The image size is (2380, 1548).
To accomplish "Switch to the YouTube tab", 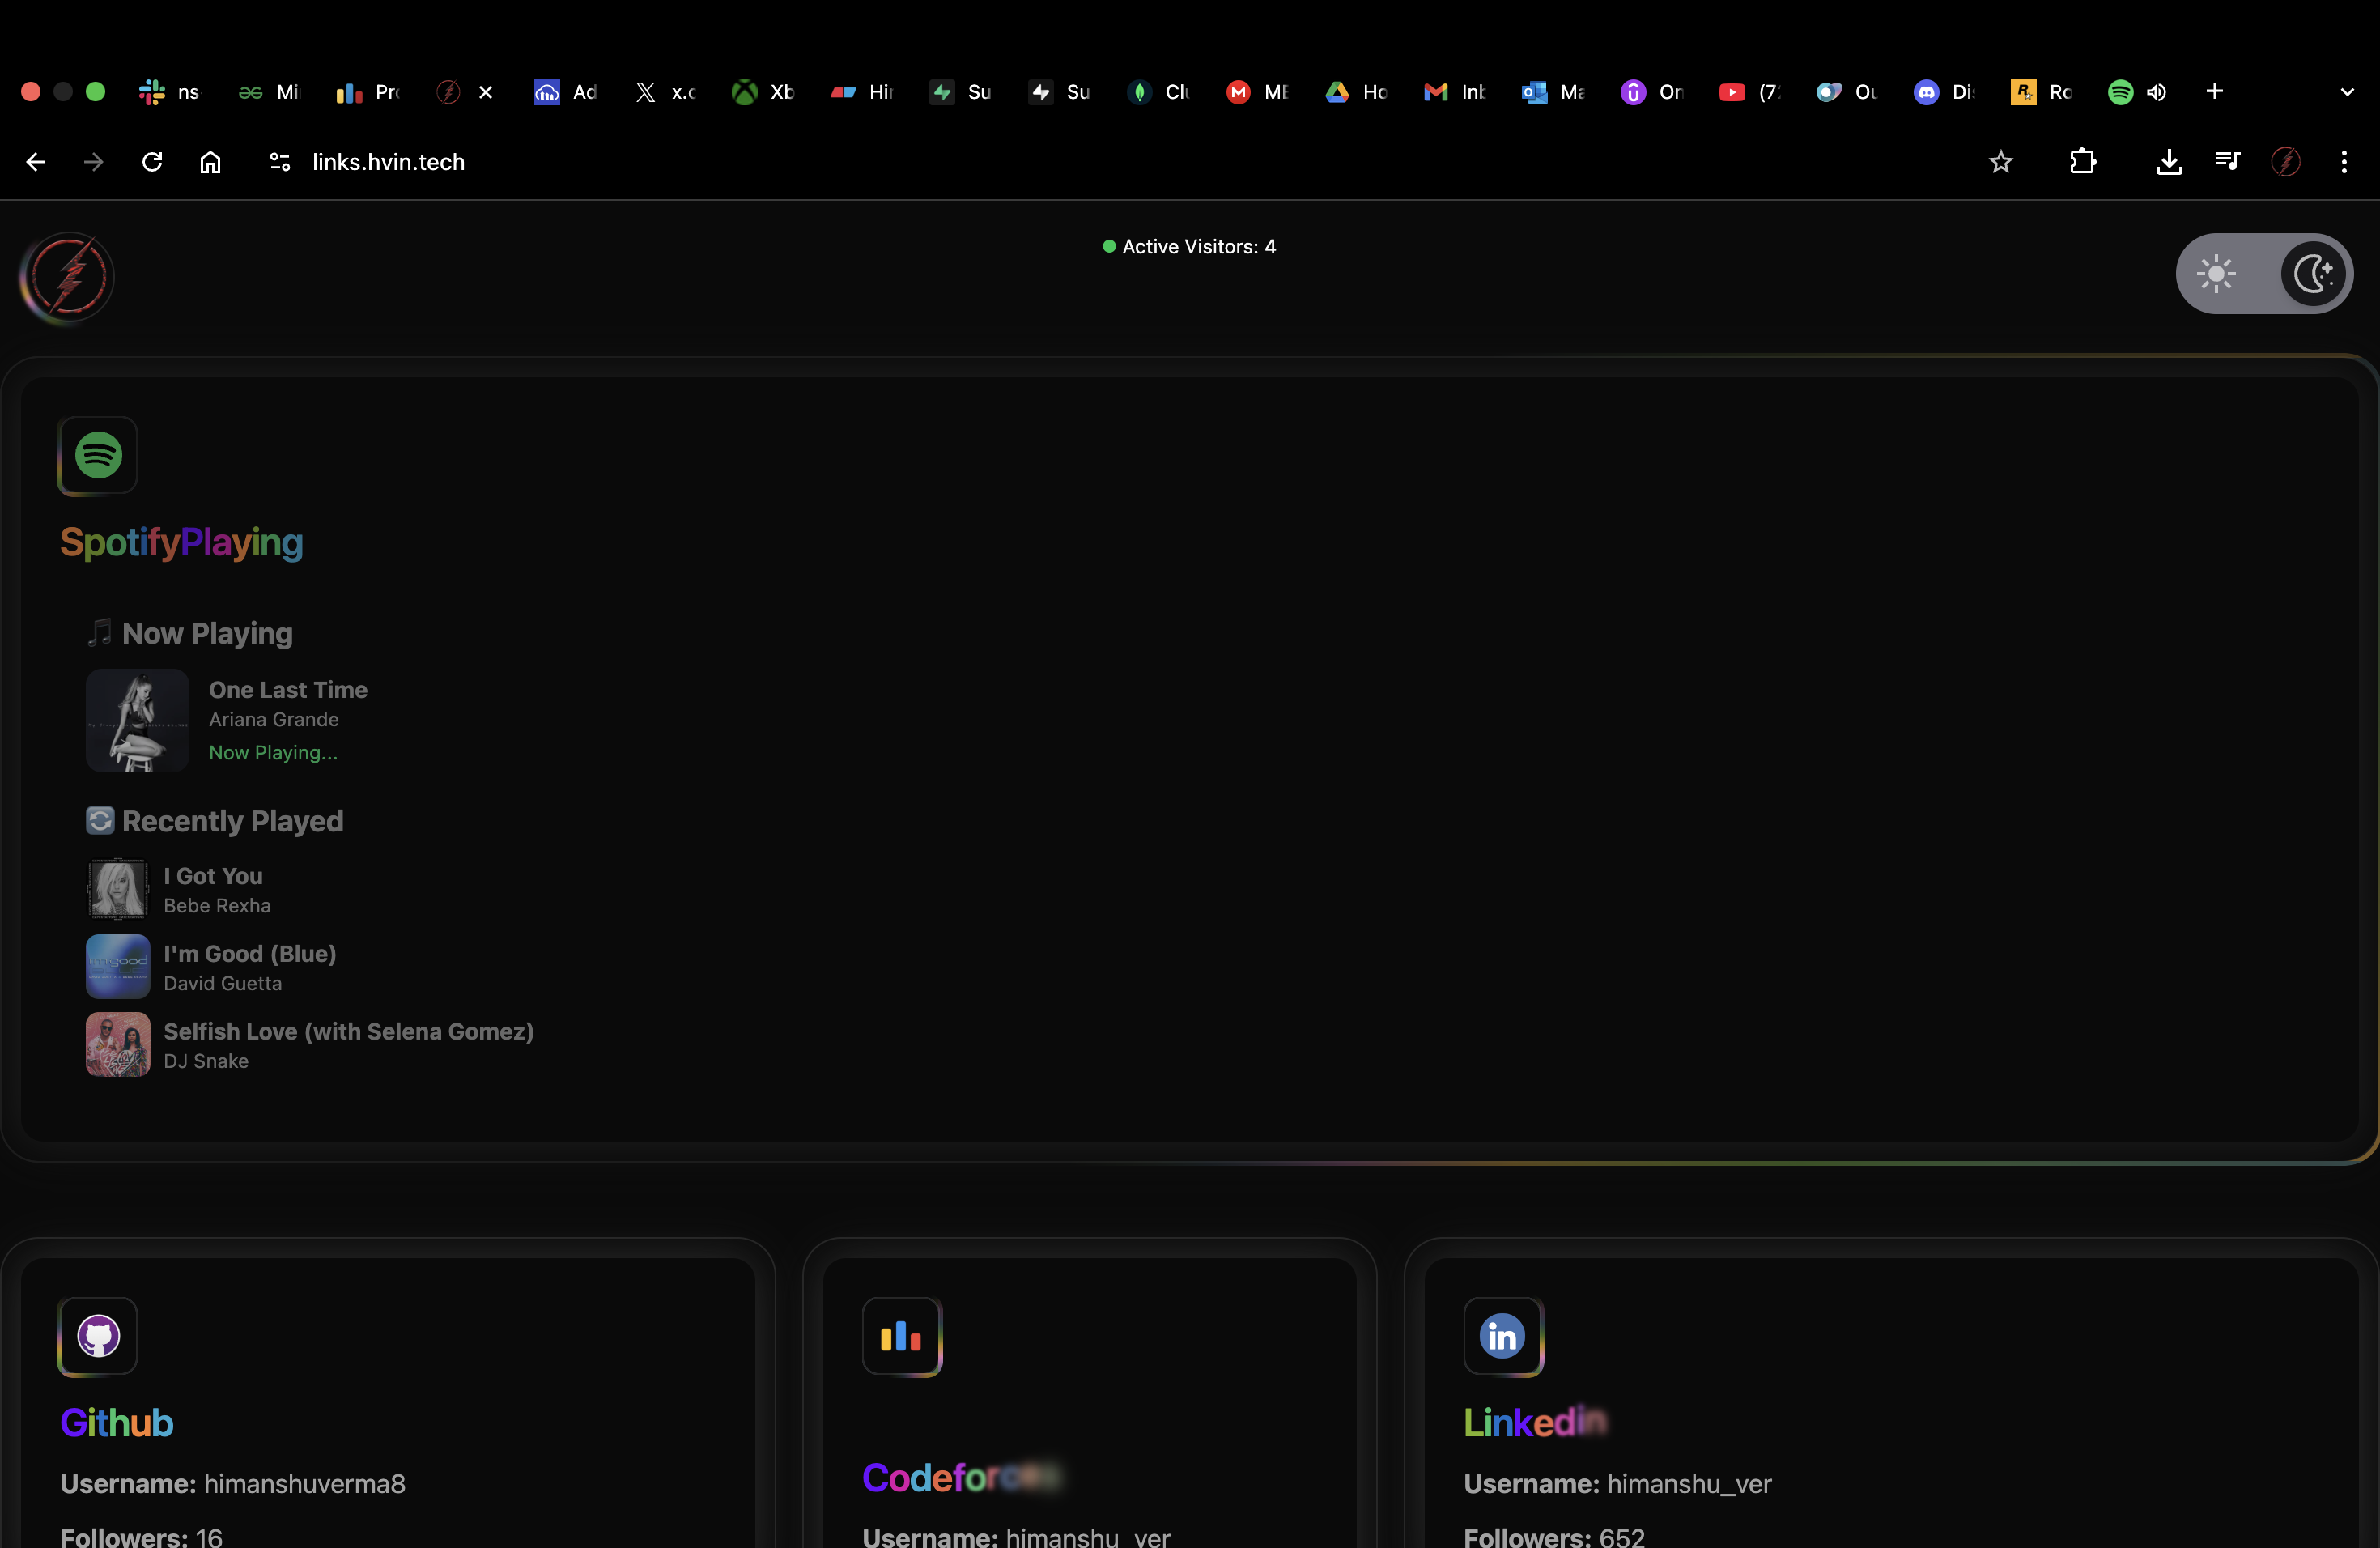I will click(1750, 92).
